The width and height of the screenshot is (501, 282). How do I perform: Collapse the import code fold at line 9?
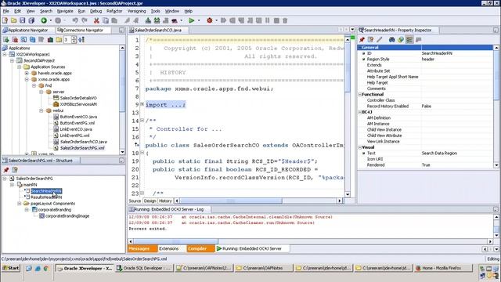[142, 104]
